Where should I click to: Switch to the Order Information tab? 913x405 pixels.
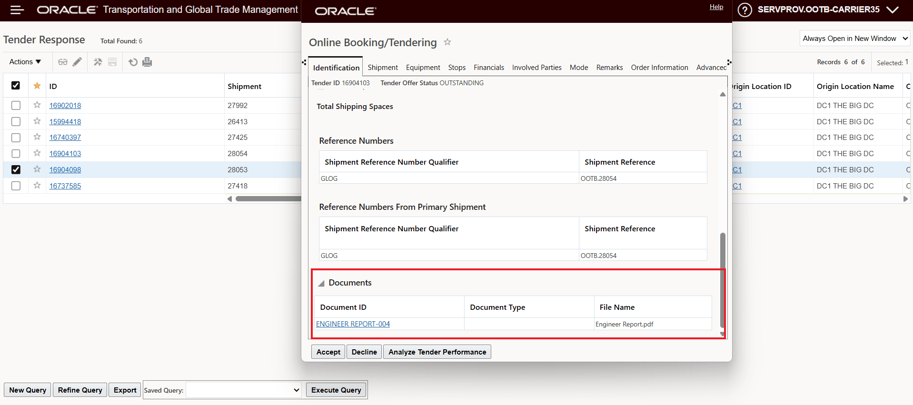[x=659, y=68]
